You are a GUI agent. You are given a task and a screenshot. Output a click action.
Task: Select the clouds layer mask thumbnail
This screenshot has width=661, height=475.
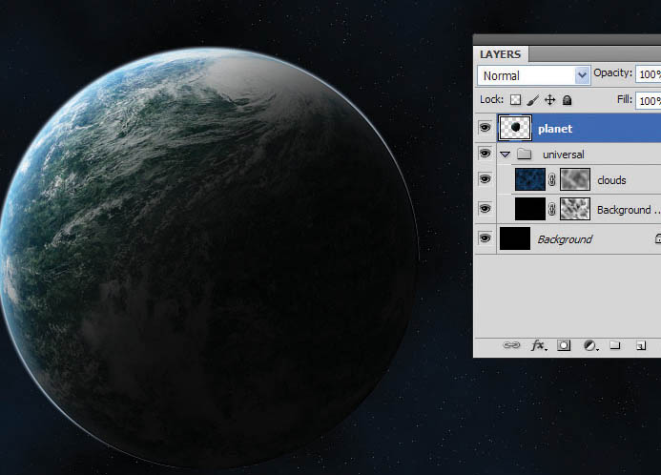click(576, 179)
